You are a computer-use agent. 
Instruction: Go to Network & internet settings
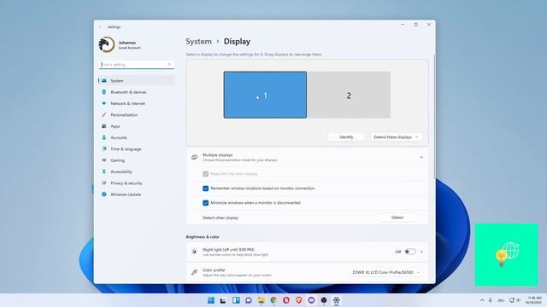[136, 103]
